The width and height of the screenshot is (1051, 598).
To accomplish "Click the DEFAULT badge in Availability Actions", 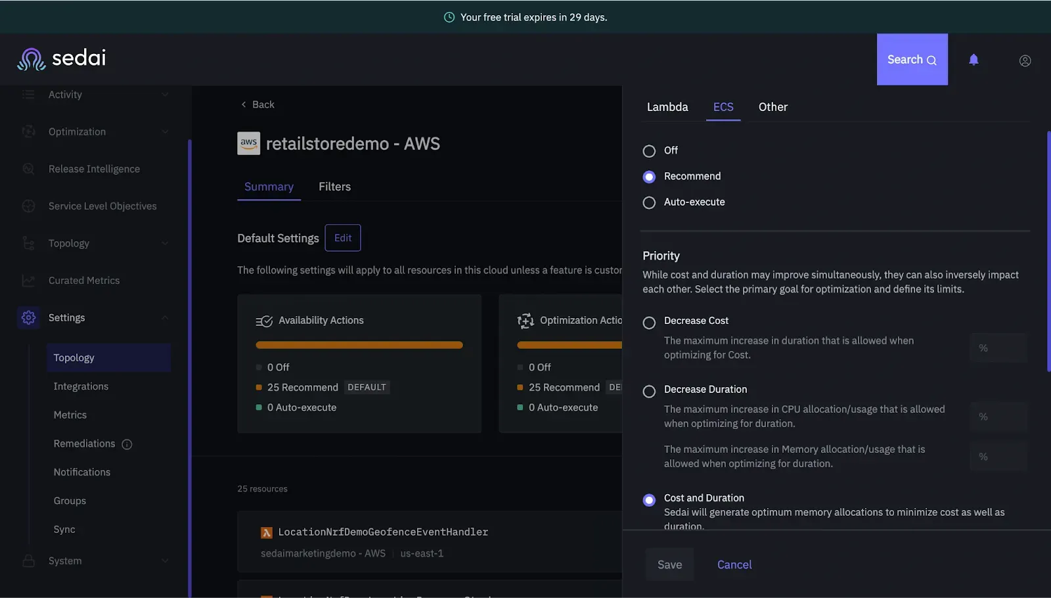I will point(367,387).
